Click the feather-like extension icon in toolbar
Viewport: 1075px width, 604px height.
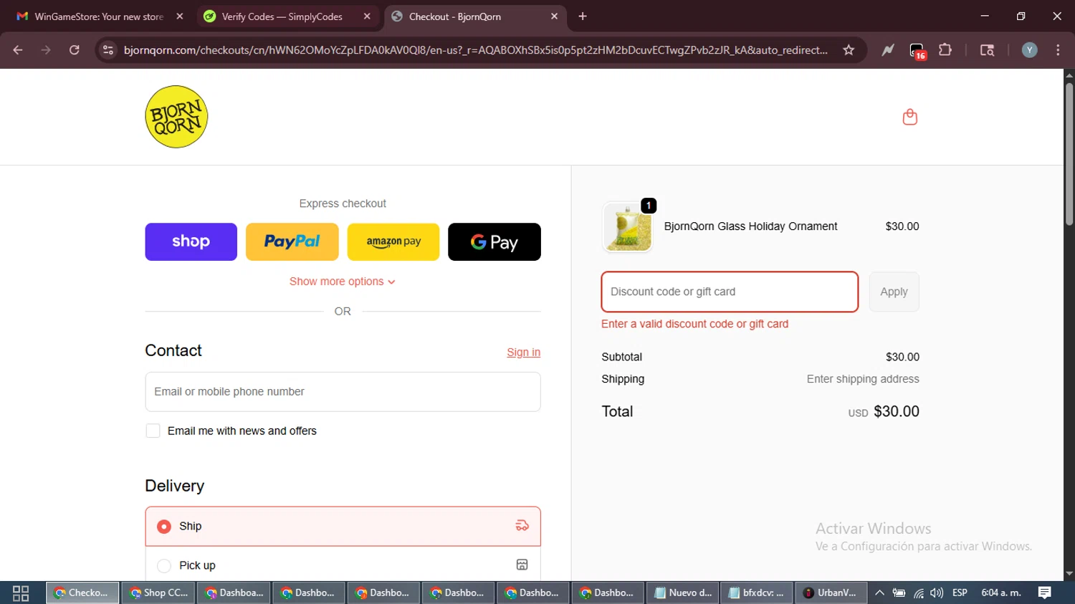888,50
